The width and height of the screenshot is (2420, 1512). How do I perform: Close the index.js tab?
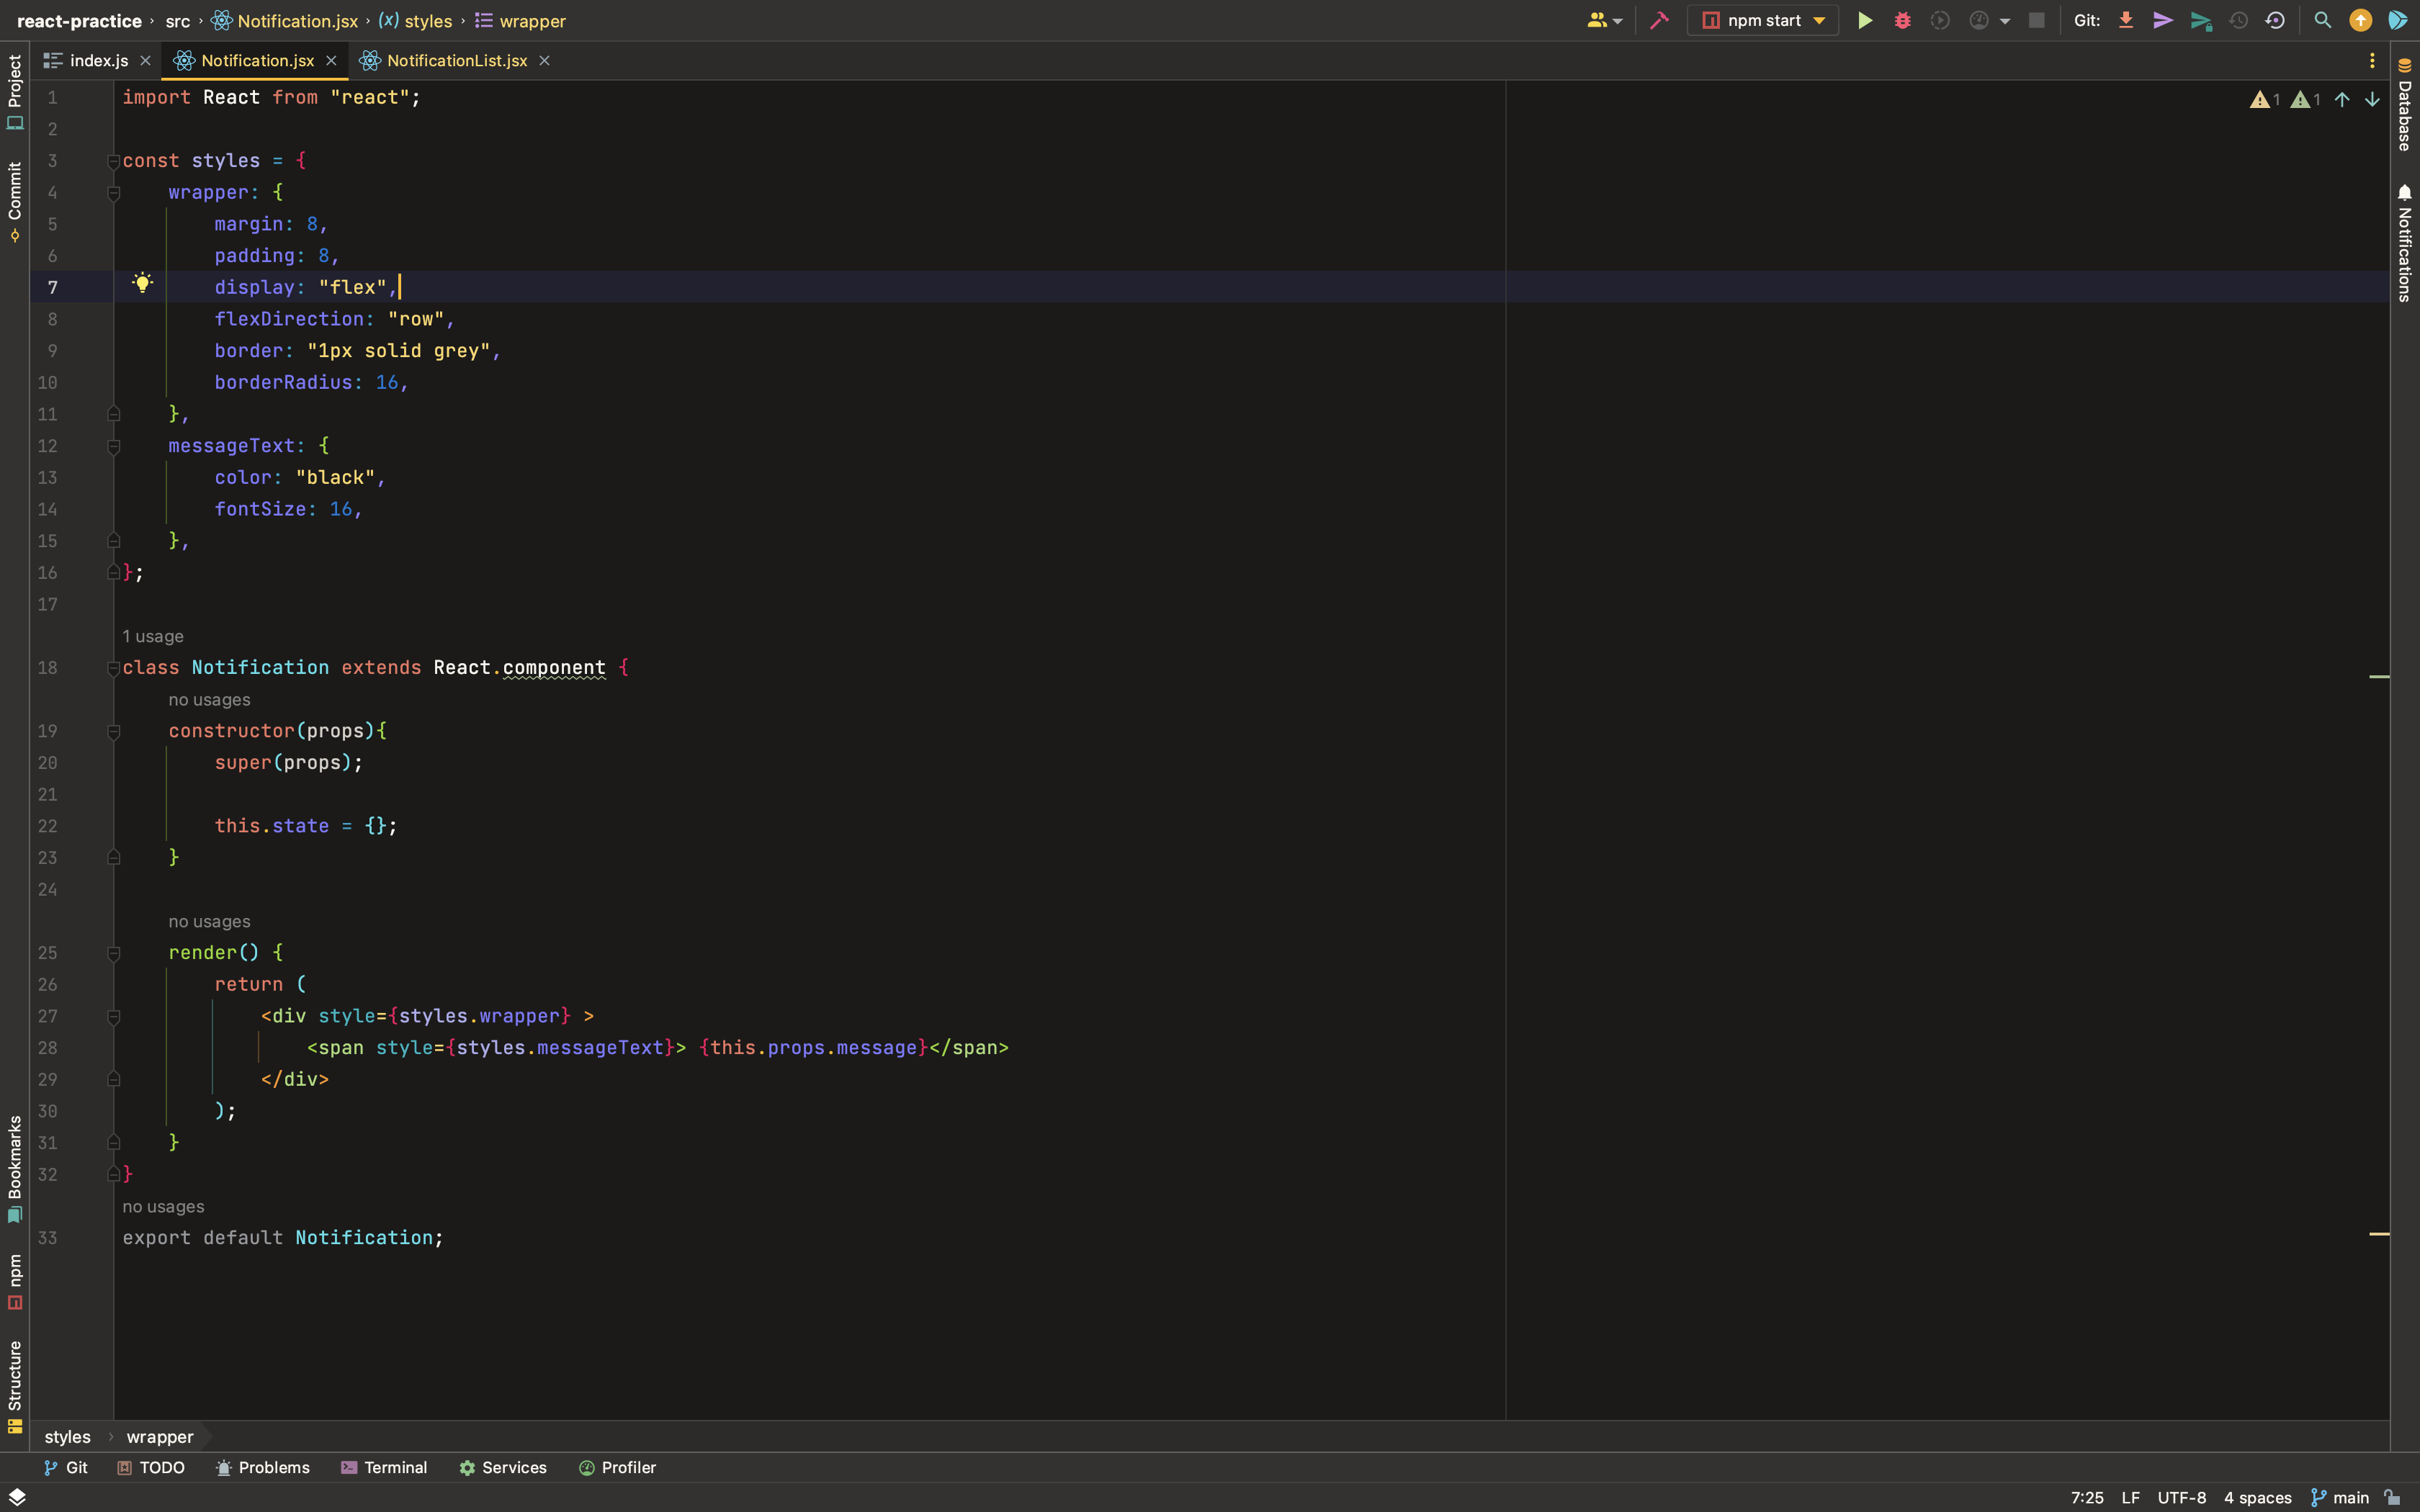145,61
